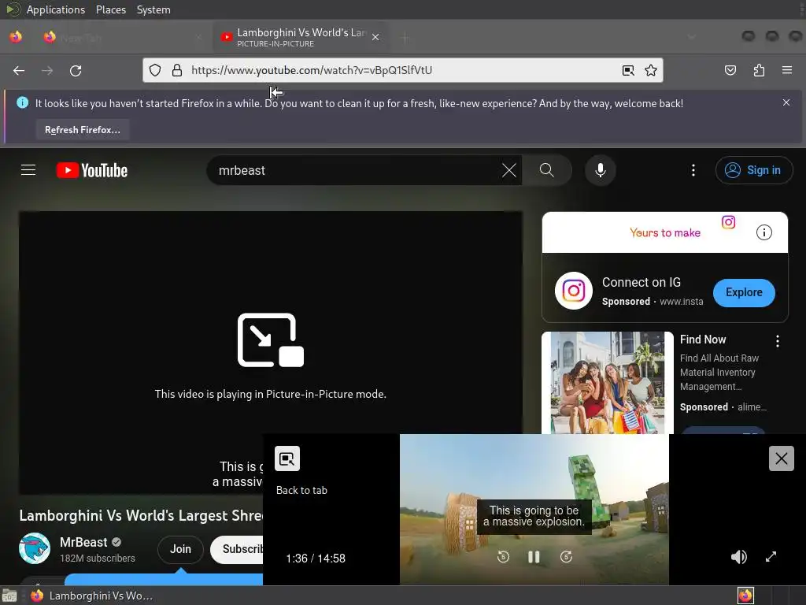
Task: Click the show desktop icon in taskbar
Action: 9,596
